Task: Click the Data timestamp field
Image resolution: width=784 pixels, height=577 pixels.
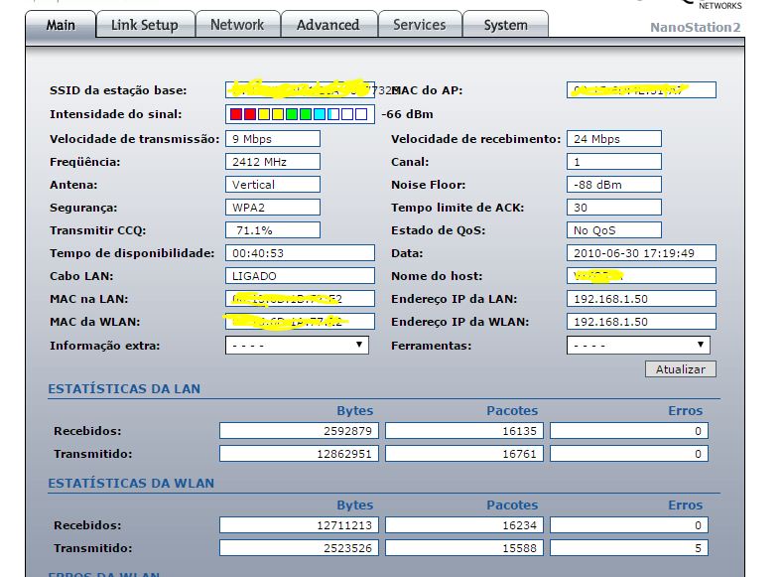Action: click(x=641, y=253)
